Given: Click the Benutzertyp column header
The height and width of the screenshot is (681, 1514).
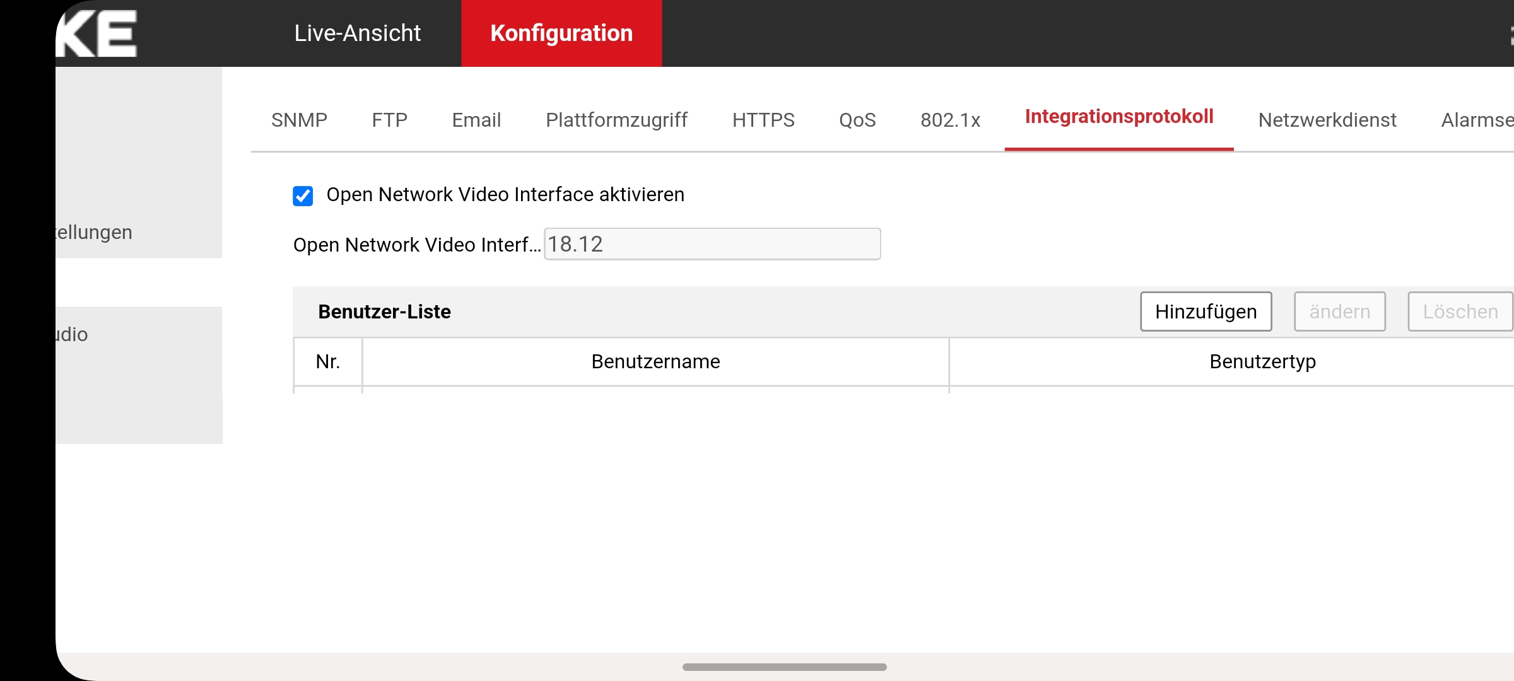Looking at the screenshot, I should click(x=1262, y=361).
